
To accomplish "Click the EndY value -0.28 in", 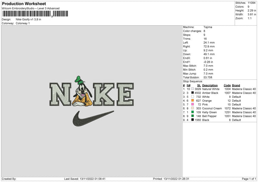I will (x=208, y=62).
